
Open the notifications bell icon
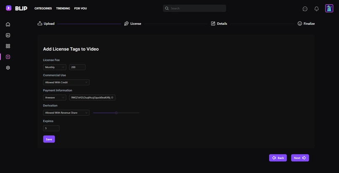(x=317, y=9)
